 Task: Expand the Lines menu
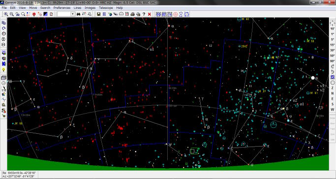click(77, 8)
